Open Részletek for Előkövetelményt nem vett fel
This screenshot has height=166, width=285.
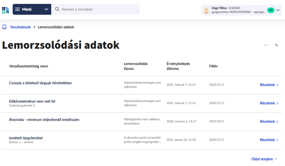269,103
